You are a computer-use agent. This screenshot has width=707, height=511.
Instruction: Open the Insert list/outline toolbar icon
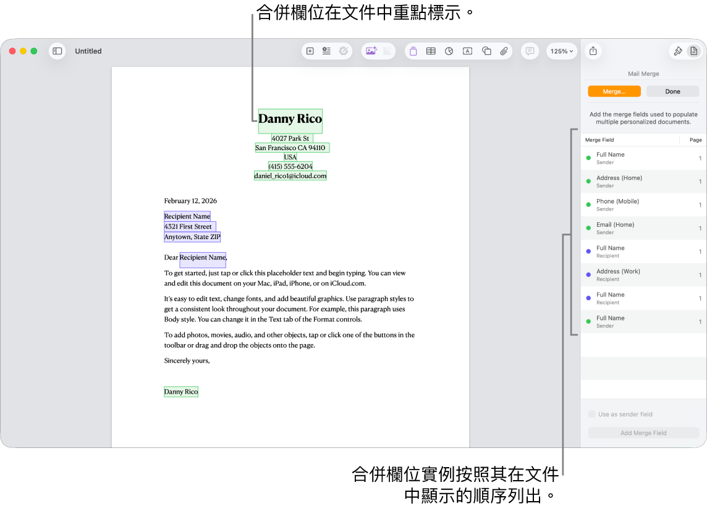[326, 51]
